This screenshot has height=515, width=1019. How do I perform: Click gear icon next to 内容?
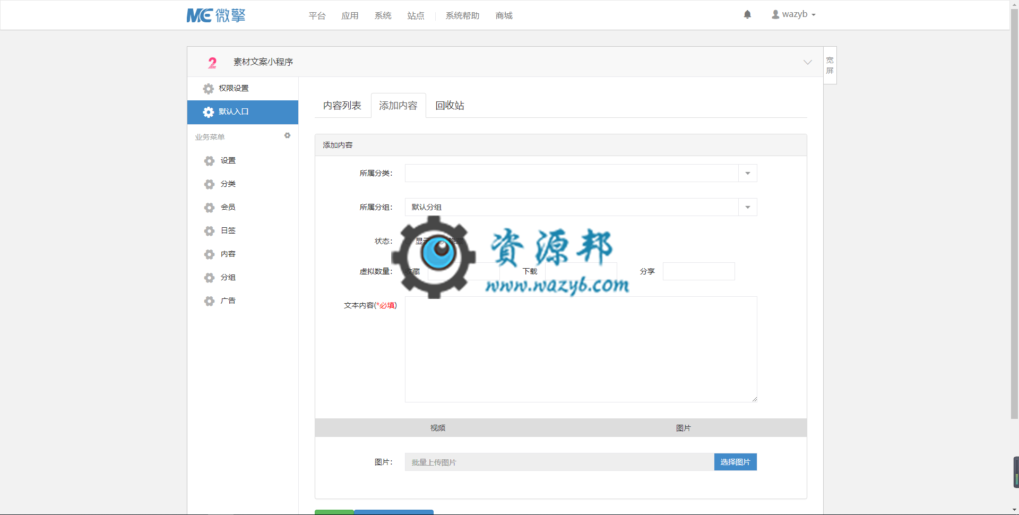(210, 254)
